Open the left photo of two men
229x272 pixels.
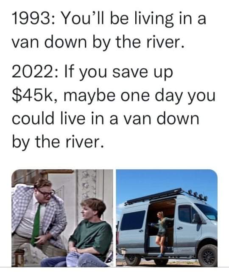[62, 218]
